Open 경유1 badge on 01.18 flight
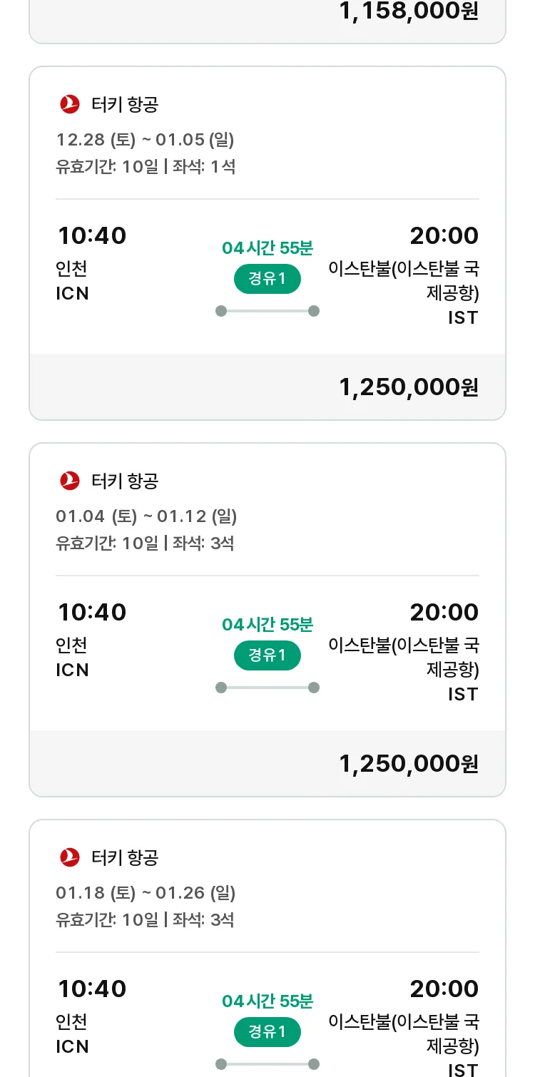The image size is (535, 1077). click(267, 1032)
